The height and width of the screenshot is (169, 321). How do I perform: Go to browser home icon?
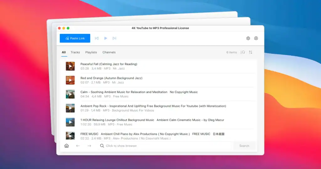(66, 146)
